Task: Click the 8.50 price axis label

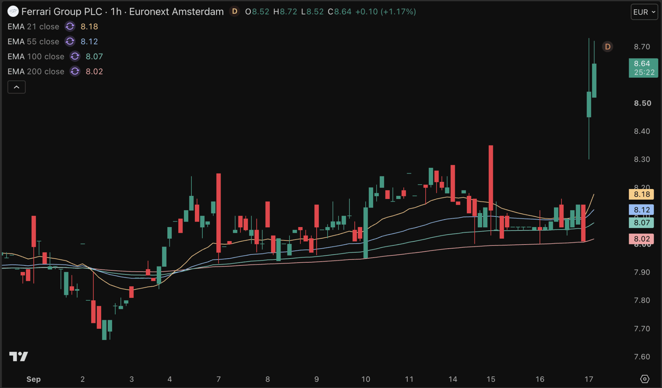Action: [x=642, y=103]
